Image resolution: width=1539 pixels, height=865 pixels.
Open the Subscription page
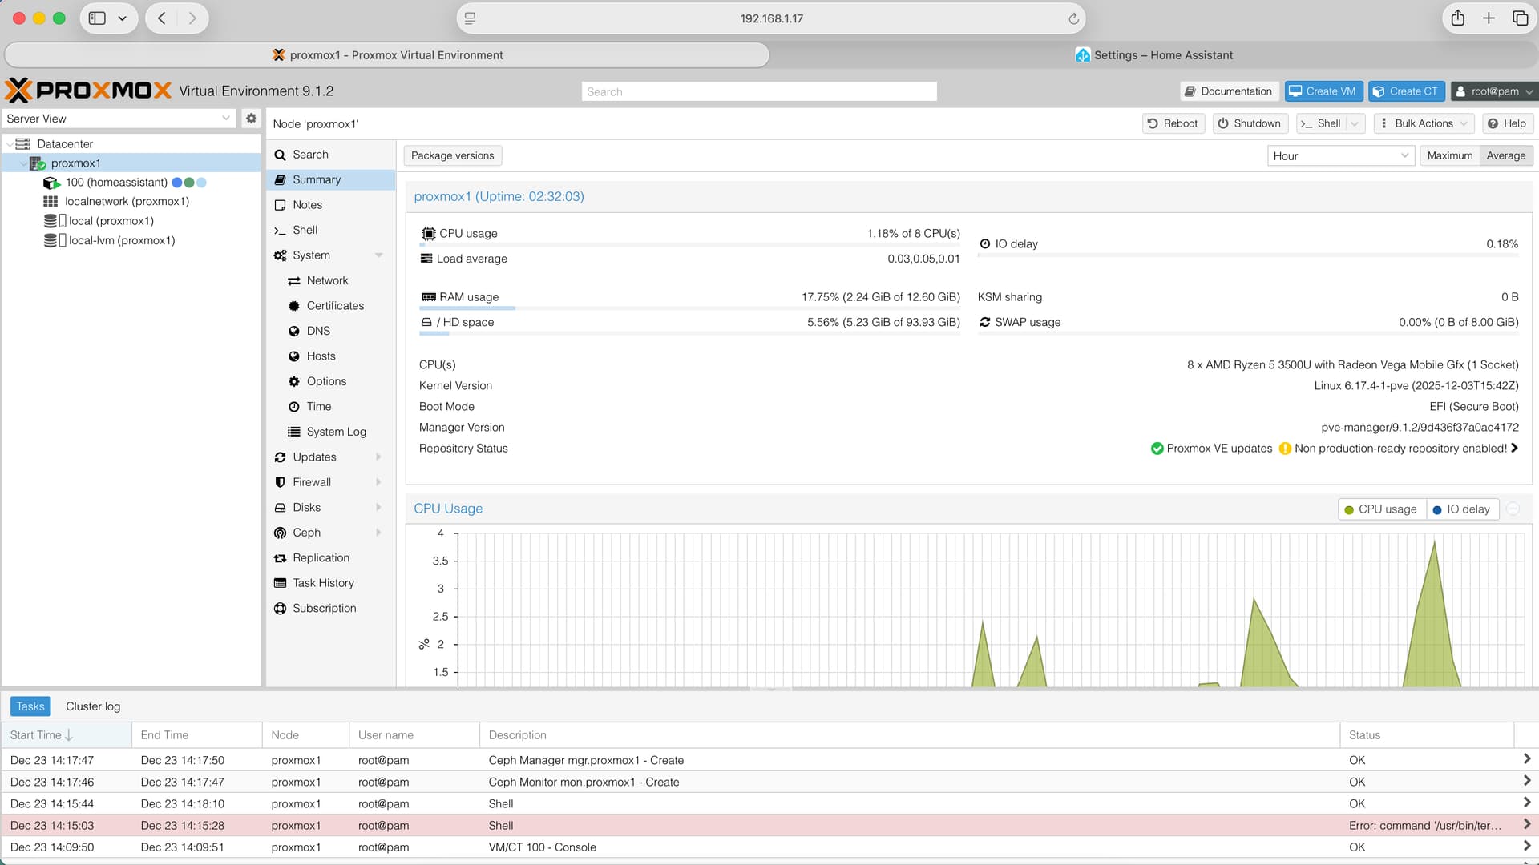point(324,609)
